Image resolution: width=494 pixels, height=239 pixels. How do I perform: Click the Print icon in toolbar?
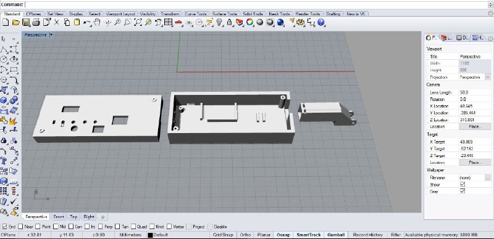pos(36,22)
